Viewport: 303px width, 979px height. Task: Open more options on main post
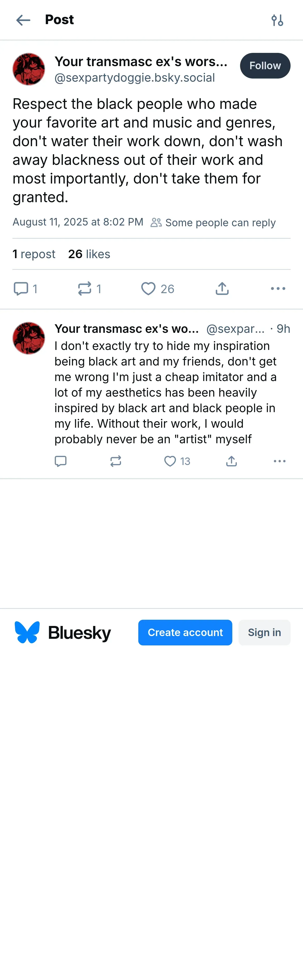[278, 289]
